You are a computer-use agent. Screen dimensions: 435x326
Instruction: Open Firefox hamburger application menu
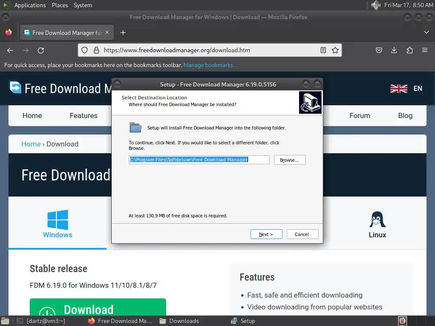[x=425, y=50]
